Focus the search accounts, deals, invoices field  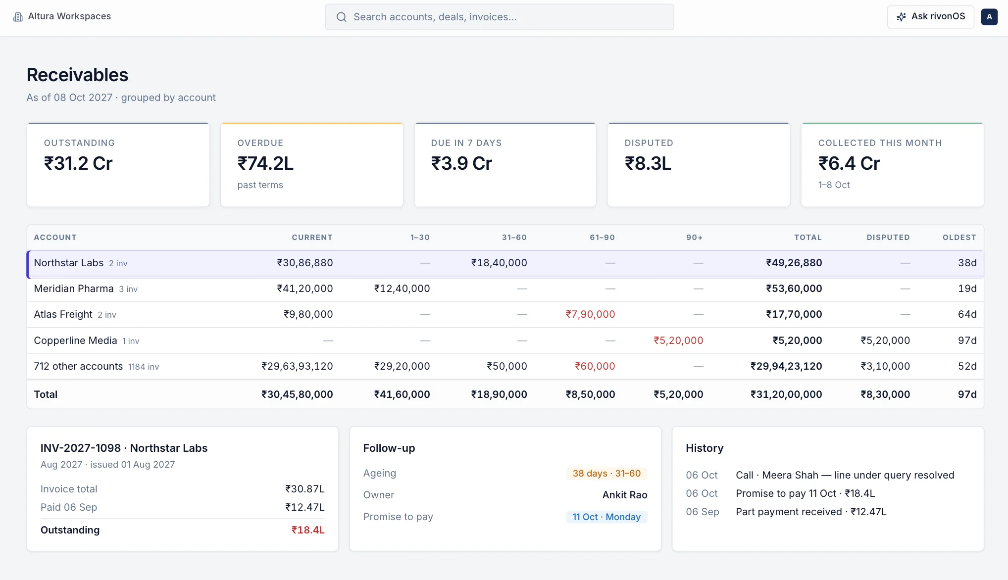coord(499,17)
